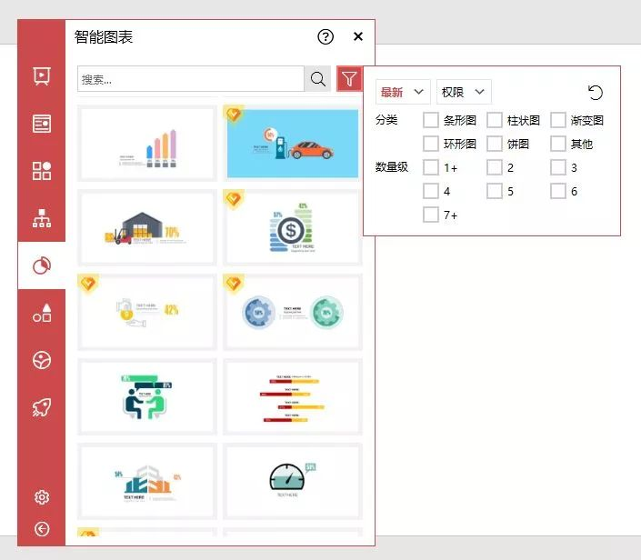The image size is (641, 560).
Task: Select the shapes grid sidebar icon
Action: pyautogui.click(x=42, y=171)
